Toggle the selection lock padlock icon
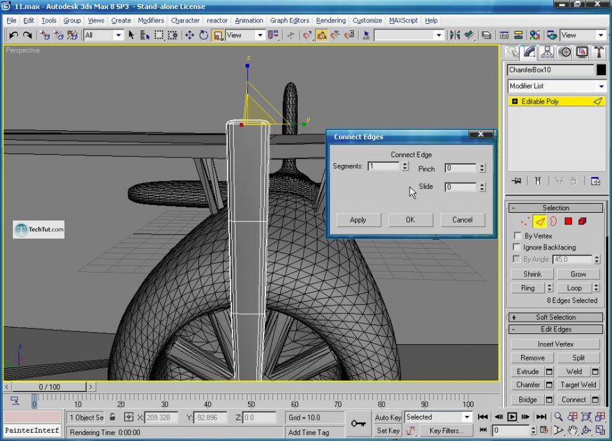The width and height of the screenshot is (612, 441). pos(112,417)
